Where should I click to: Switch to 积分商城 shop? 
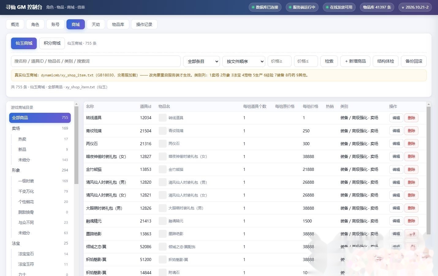coord(52,43)
